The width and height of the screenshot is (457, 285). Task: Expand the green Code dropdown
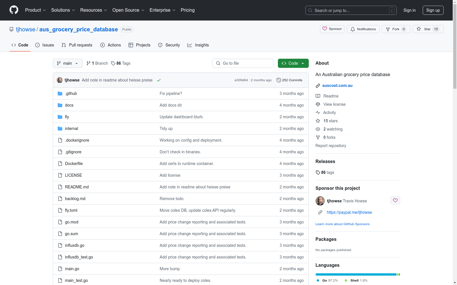pos(293,63)
